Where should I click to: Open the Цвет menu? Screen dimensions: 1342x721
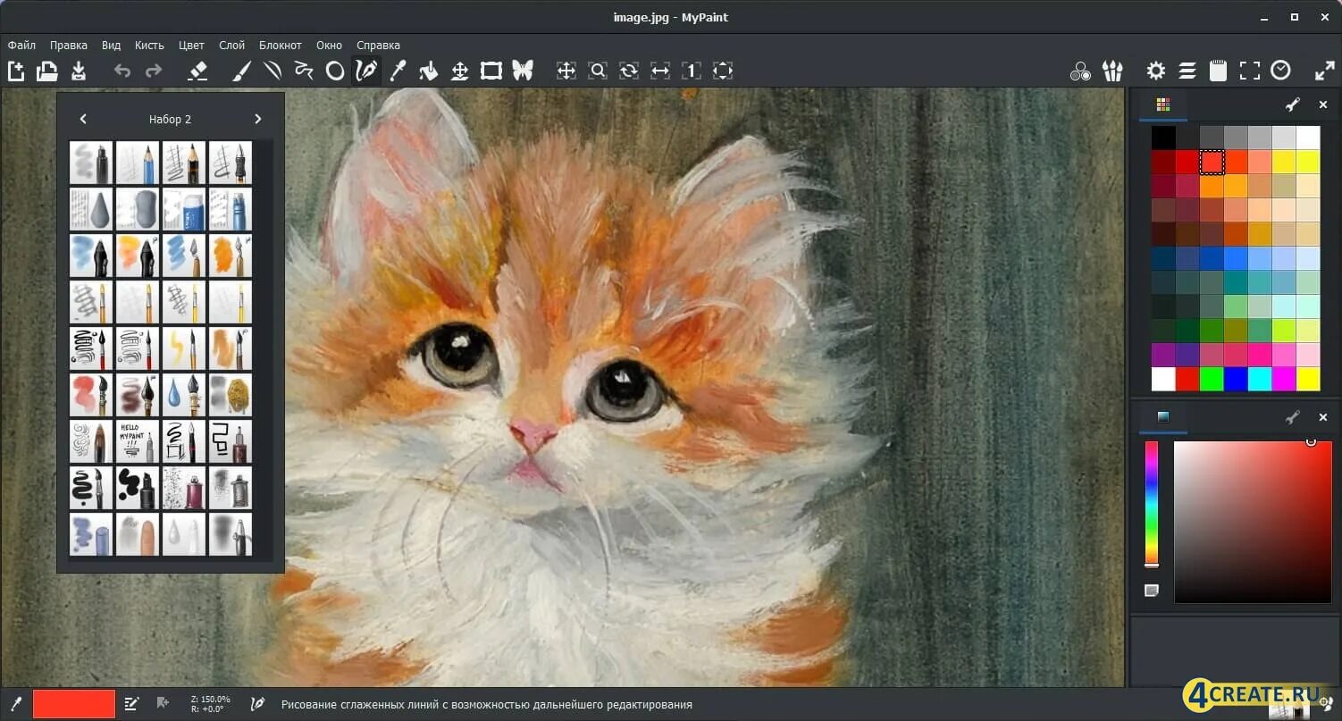pyautogui.click(x=191, y=45)
